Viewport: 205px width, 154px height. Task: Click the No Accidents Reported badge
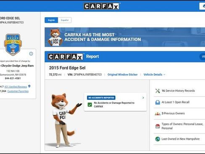coord(101,98)
